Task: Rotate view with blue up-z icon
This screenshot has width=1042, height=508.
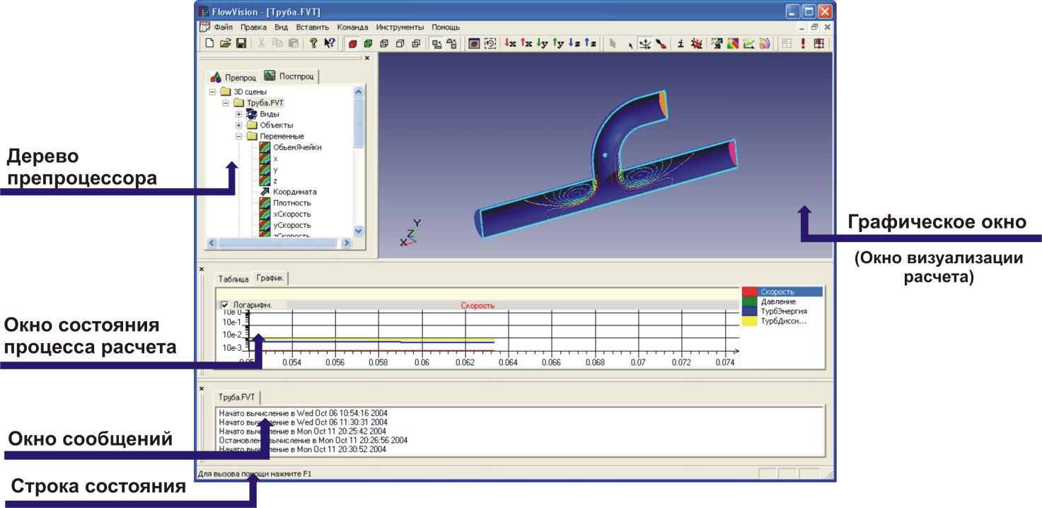Action: tap(590, 43)
